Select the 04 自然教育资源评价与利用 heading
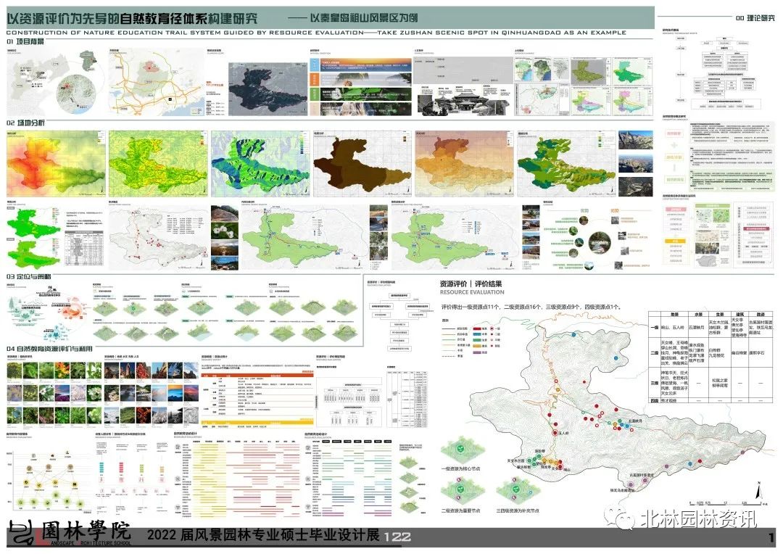783x554 pixels. [49, 349]
